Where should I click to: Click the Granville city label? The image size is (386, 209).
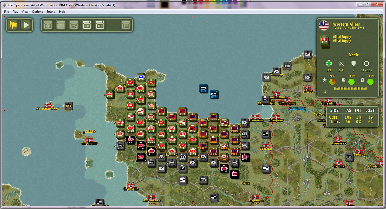point(131,189)
